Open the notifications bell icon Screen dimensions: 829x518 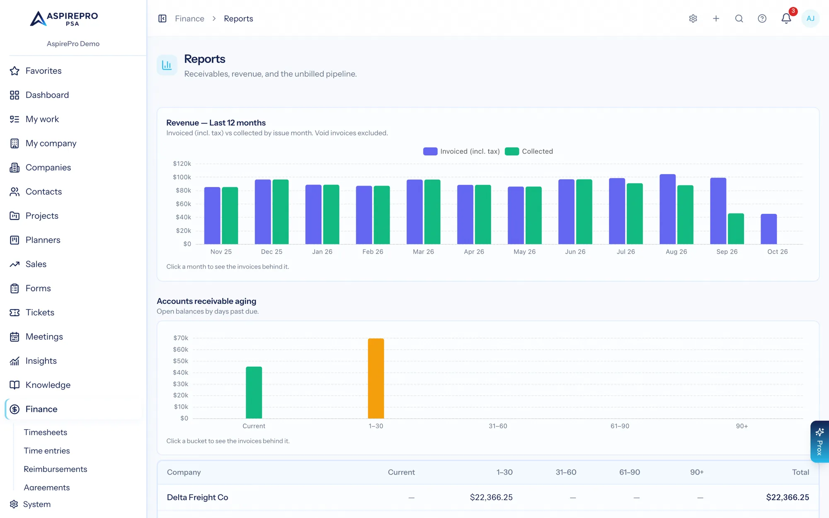[x=786, y=19]
